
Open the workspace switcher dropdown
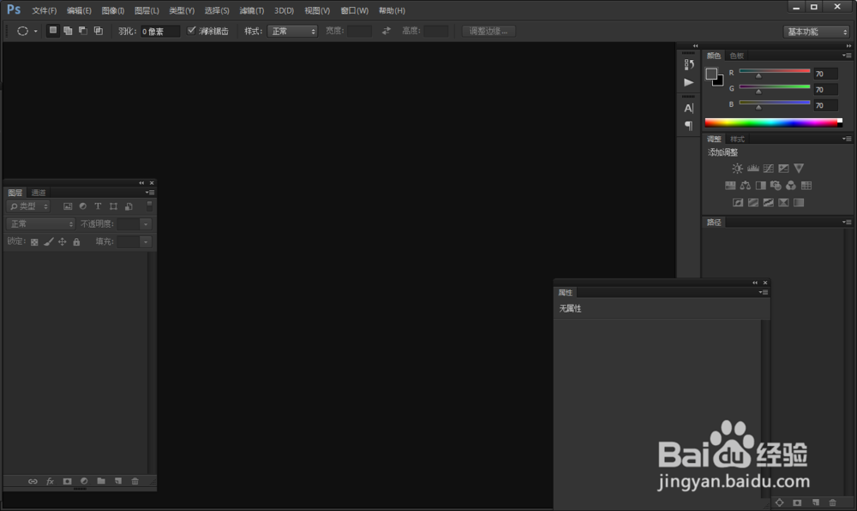pos(816,32)
